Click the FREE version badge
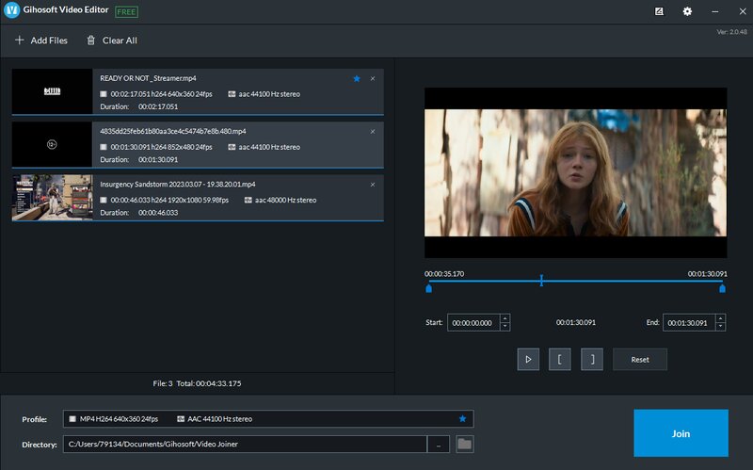Viewport: 753px width, 470px height. click(x=127, y=12)
